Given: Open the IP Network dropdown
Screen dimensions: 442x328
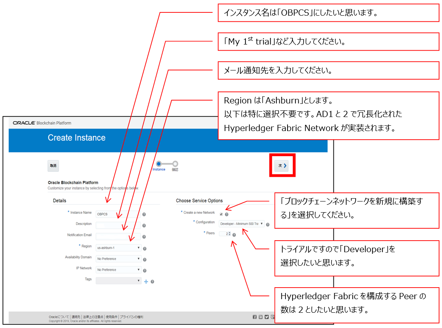Looking at the screenshot, I should click(119, 270).
